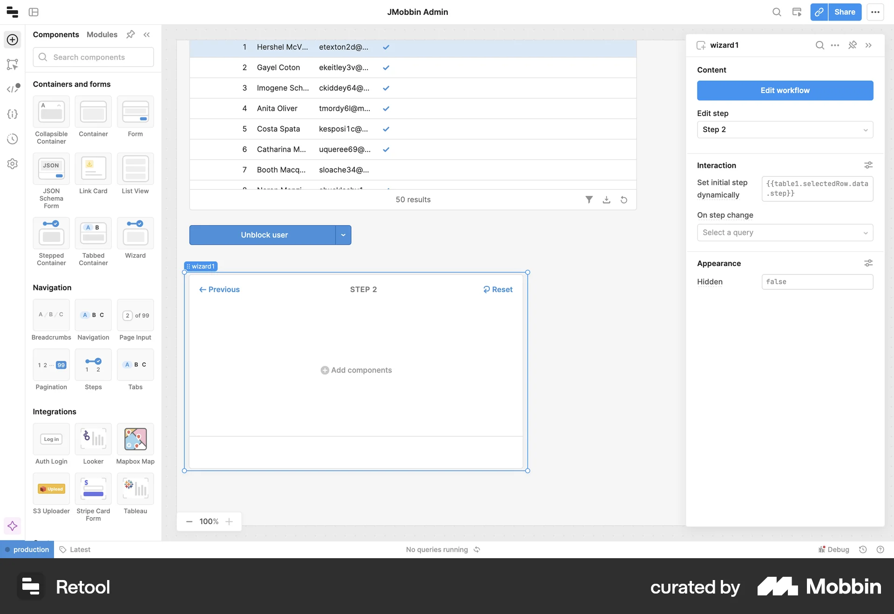The height and width of the screenshot is (614, 894).
Task: Open app settings gear in left sidebar
Action: [13, 163]
